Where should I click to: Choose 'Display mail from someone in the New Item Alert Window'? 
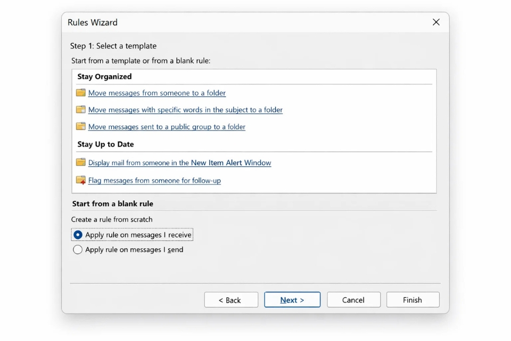(x=179, y=163)
